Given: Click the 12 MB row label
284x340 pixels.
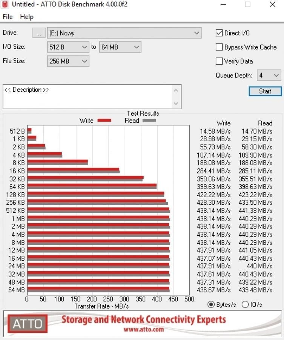Looking at the screenshot, I should [x=17, y=250].
